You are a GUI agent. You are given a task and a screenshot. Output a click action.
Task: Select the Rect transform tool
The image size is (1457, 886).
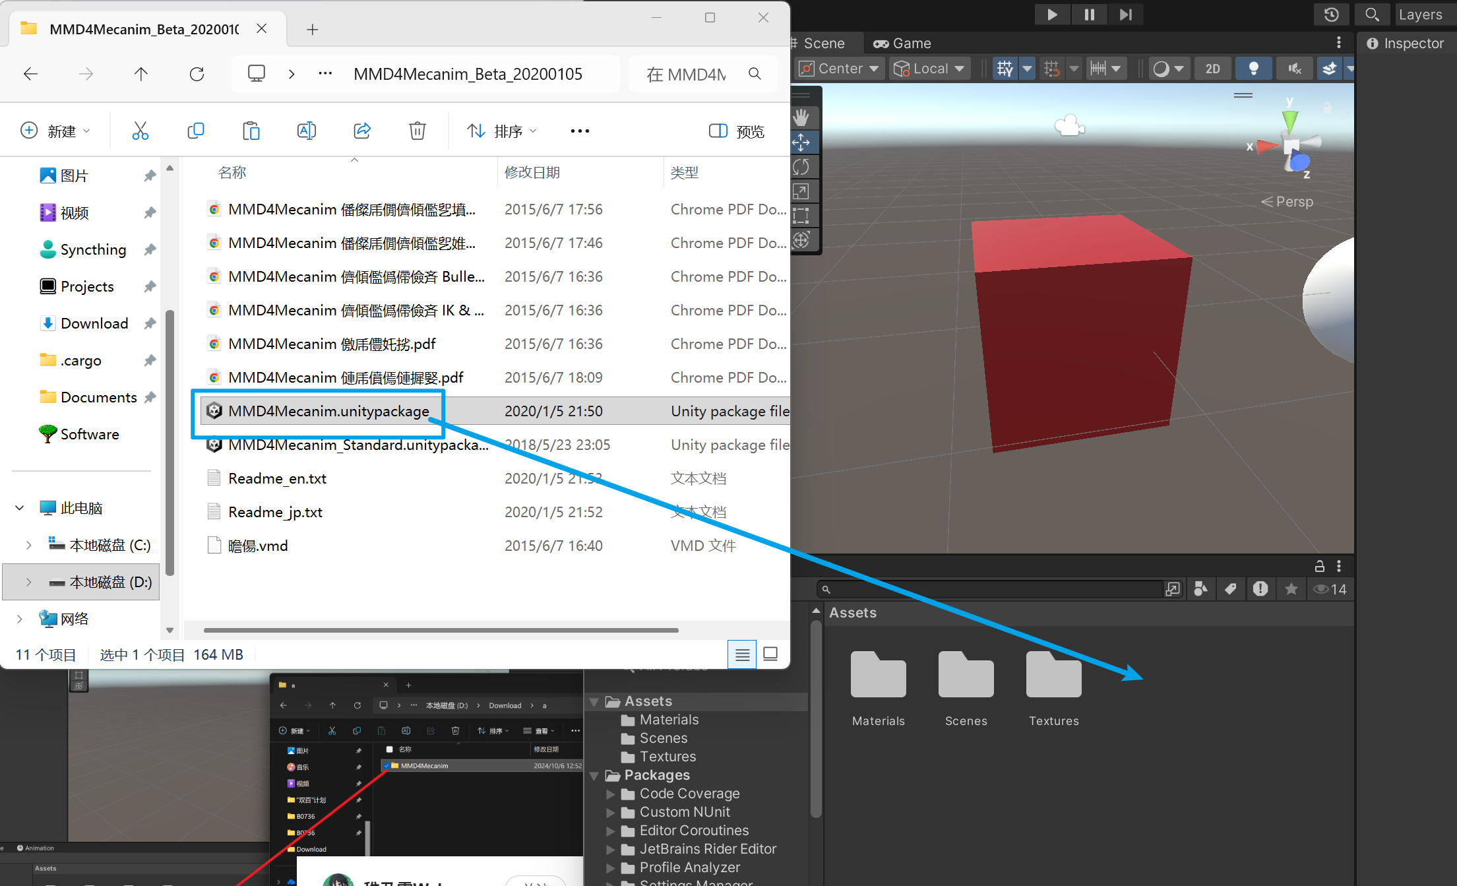[801, 216]
